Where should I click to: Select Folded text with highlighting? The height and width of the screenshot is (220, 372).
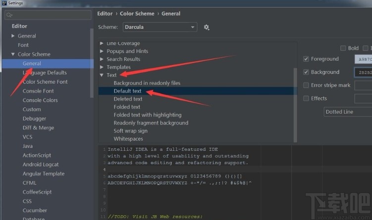point(148,115)
